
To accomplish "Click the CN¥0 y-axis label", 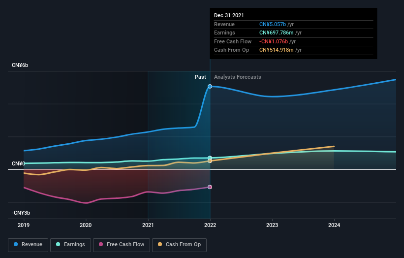I will click(18, 163).
